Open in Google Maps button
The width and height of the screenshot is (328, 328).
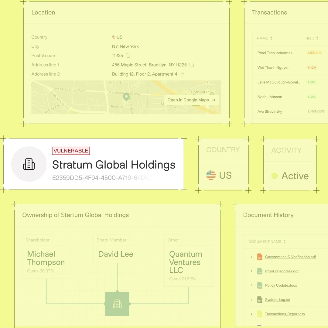pyautogui.click(x=191, y=100)
